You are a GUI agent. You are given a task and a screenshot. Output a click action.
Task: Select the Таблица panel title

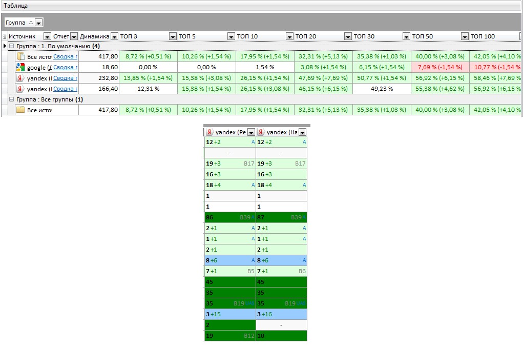point(16,6)
